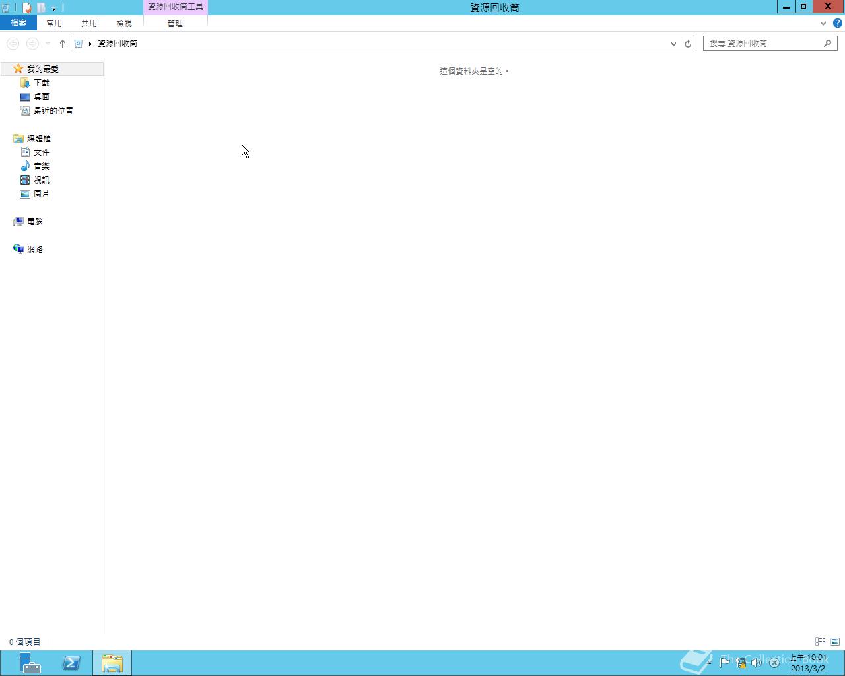
Task: Click the Back navigation arrow
Action: [x=13, y=44]
